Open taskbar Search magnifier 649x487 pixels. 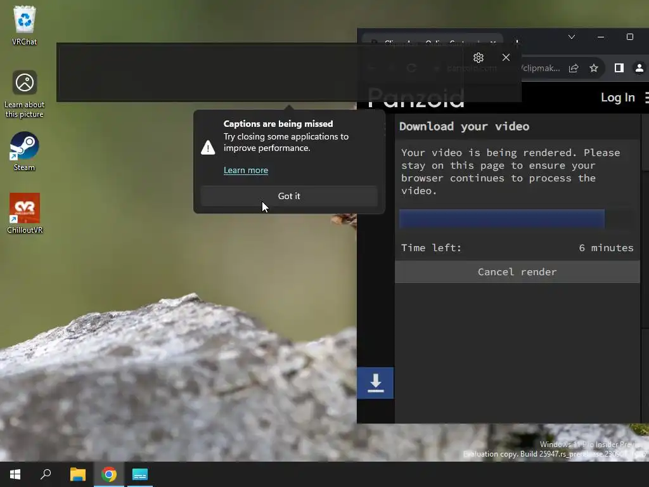tap(46, 474)
